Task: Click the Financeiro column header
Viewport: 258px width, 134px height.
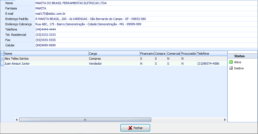Action: click(x=147, y=54)
